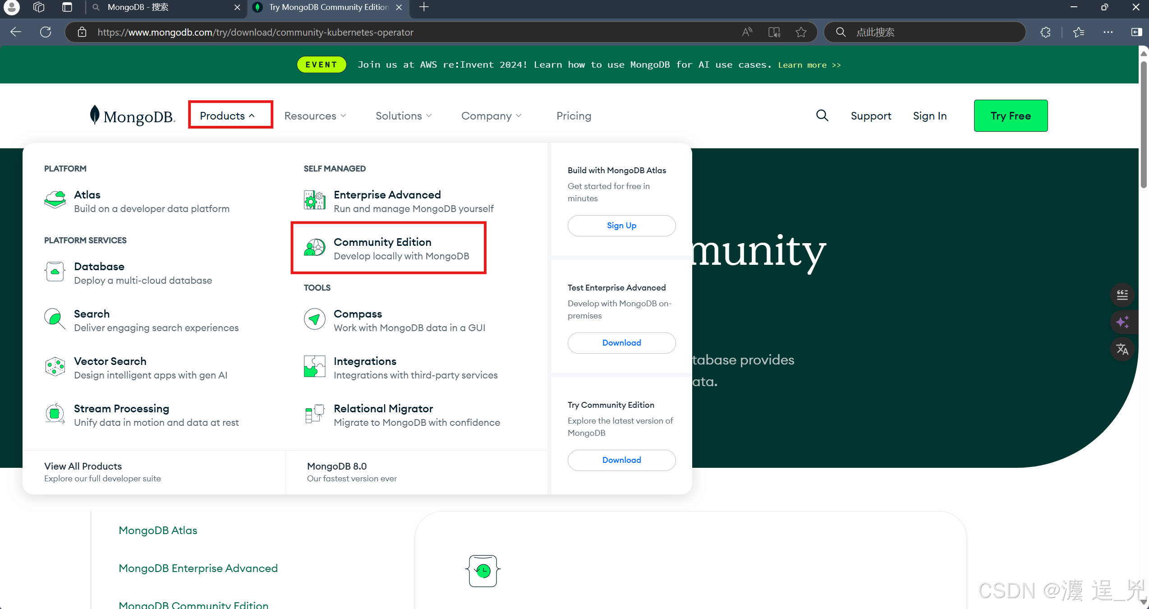
Task: Collapse the Products dropdown menu
Action: click(x=228, y=115)
